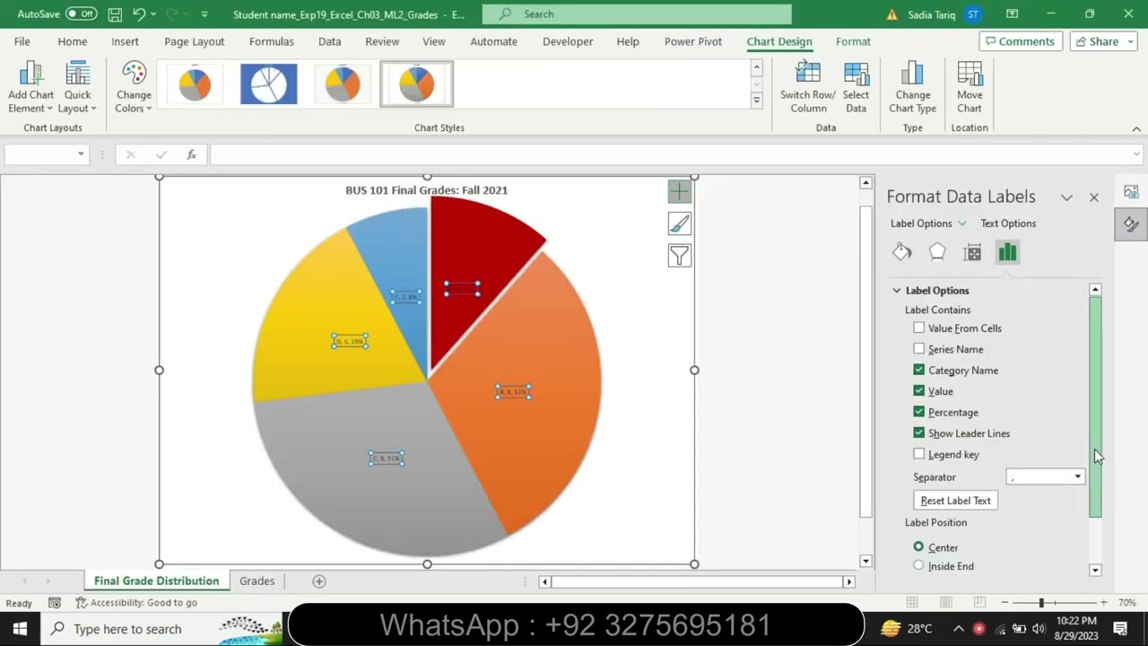Click the Page Layout view status icon

946,602
